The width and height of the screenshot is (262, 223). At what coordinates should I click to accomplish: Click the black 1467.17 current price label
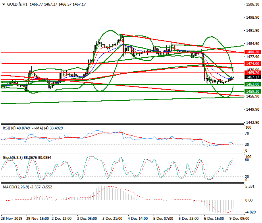252,77
